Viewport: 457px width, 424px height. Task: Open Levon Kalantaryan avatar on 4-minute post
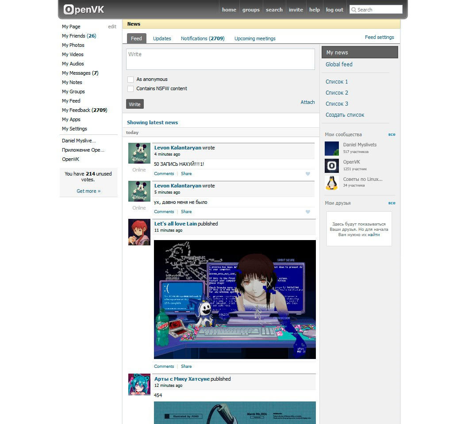pyautogui.click(x=139, y=153)
